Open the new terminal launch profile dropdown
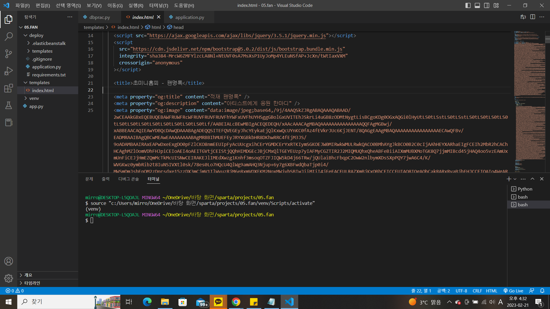 [515, 179]
